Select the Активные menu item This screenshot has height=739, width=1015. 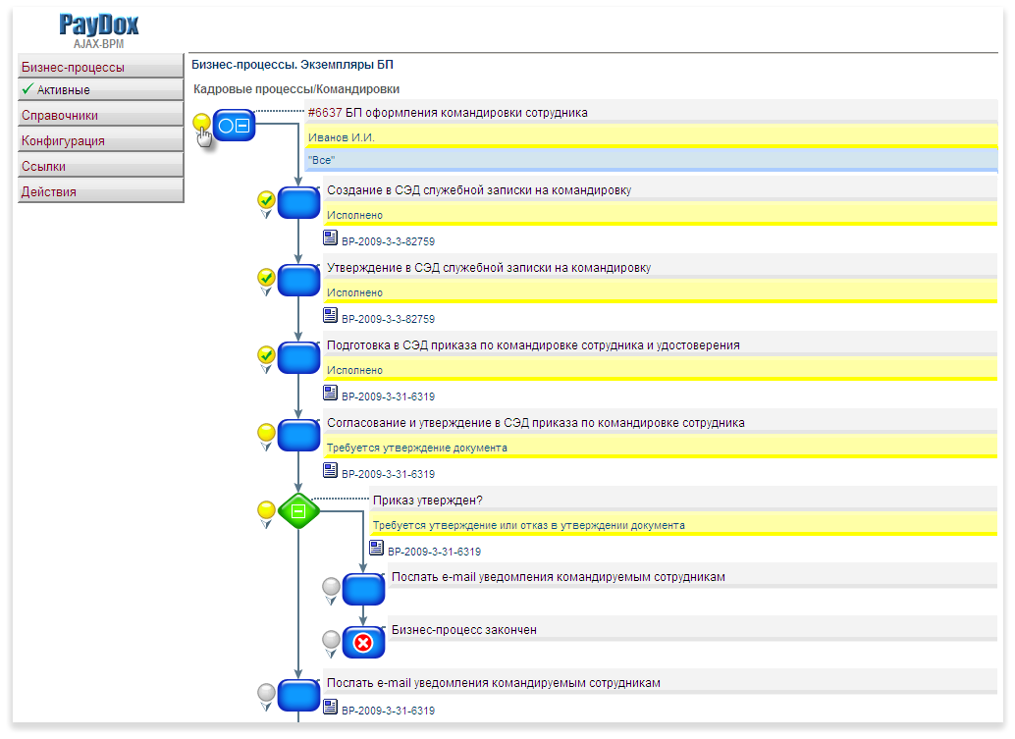click(x=101, y=90)
